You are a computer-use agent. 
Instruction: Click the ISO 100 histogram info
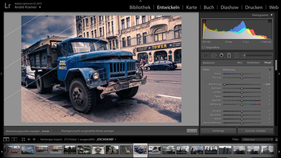pos(206,42)
